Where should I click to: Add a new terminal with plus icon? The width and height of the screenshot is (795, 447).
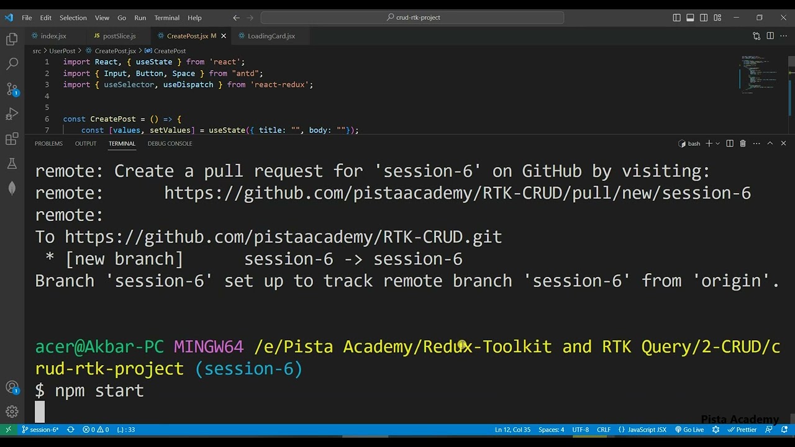coord(709,143)
